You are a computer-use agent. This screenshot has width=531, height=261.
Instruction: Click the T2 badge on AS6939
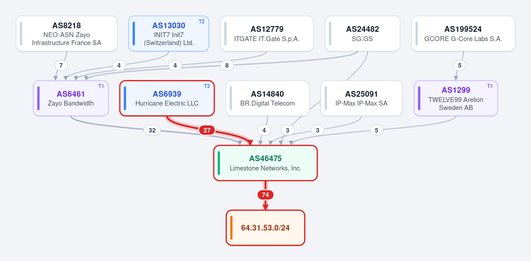point(207,86)
